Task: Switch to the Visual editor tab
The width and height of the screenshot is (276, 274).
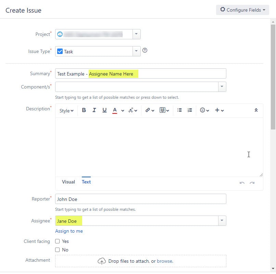Action: click(x=68, y=182)
